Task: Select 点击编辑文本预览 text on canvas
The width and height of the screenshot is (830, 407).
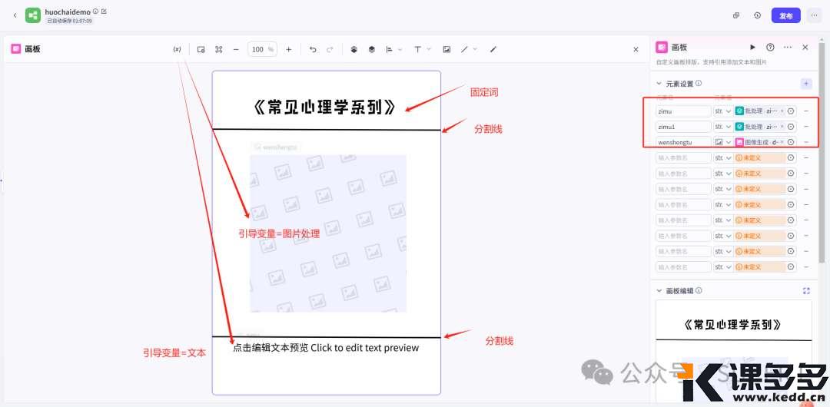Action: (326, 348)
